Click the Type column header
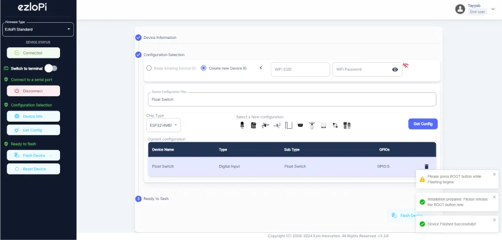Image resolution: width=502 pixels, height=240 pixels. tap(223, 149)
